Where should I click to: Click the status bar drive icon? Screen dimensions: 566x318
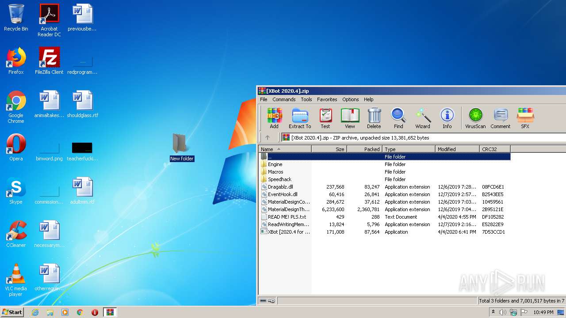click(x=263, y=301)
